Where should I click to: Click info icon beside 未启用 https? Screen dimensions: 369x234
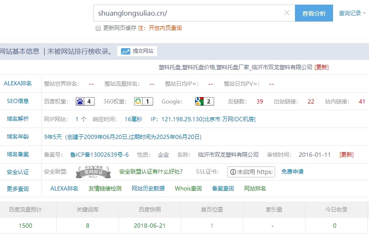233,172
